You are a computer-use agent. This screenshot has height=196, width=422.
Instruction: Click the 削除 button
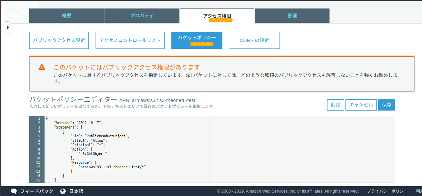click(x=335, y=105)
